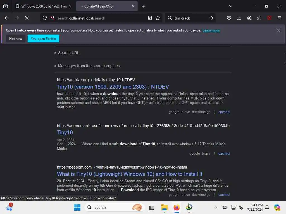Open the Firefox application menu
Viewport: 286px width, 214px height.
pyautogui.click(x=279, y=18)
